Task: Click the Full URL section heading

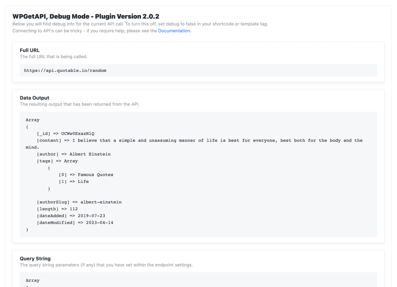Action: (x=30, y=50)
